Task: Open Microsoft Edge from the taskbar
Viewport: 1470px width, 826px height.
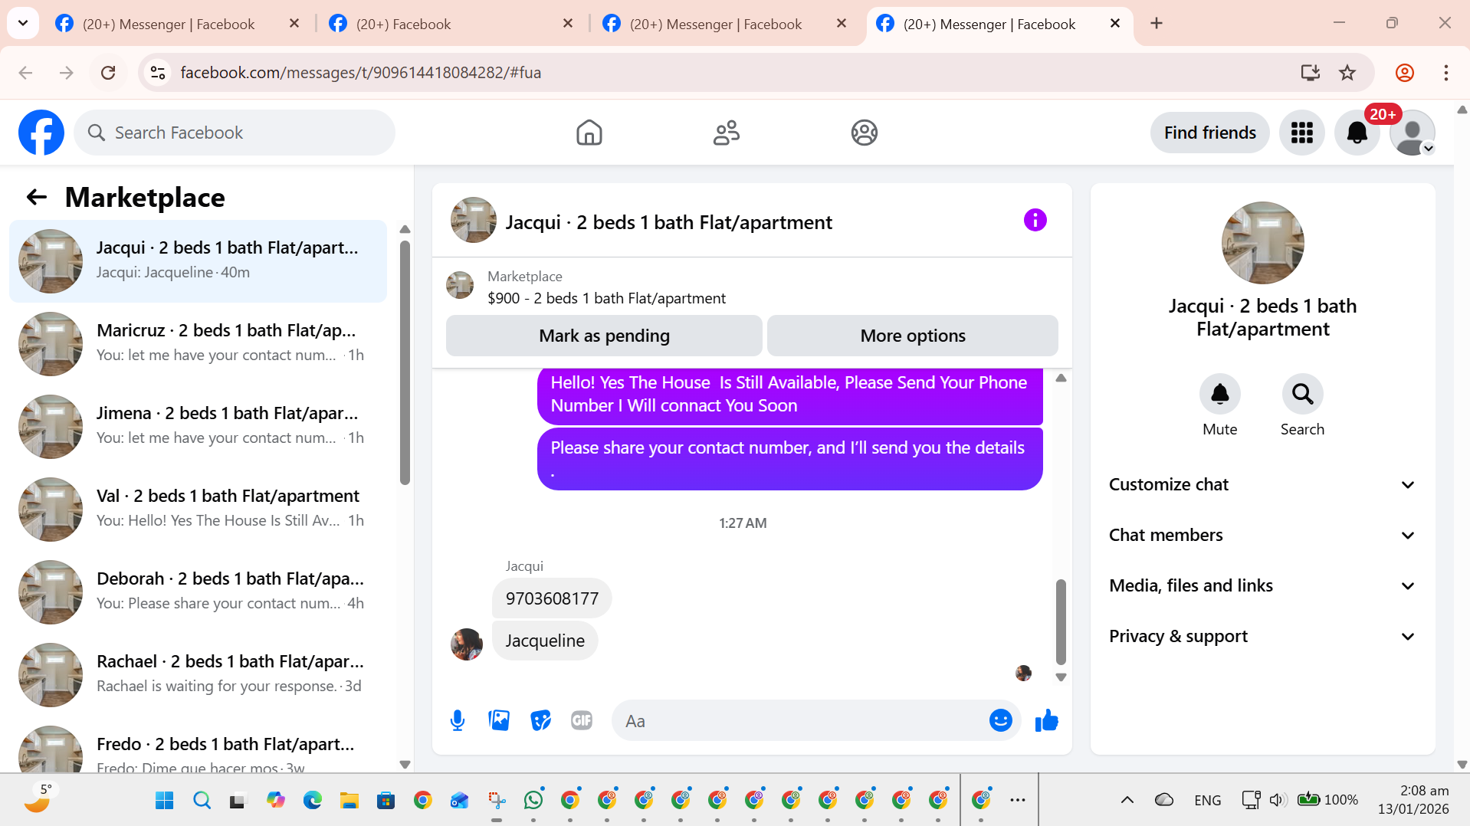Action: [312, 800]
